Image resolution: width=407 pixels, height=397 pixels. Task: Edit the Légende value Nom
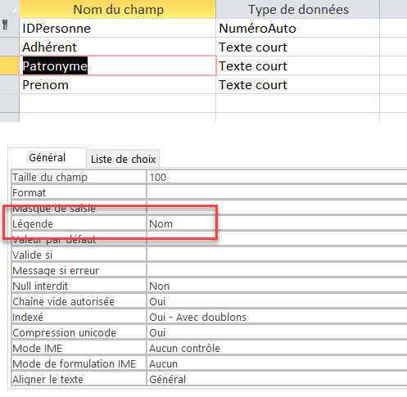277,224
